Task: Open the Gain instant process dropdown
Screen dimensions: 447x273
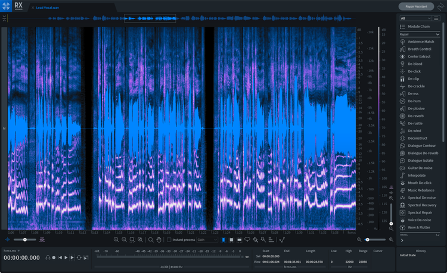Action: pos(207,240)
